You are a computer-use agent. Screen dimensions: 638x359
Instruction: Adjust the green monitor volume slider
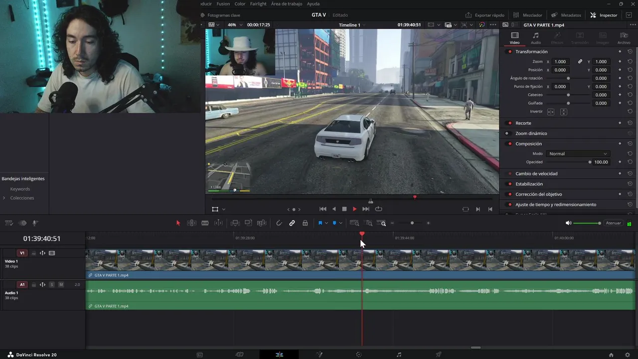(587, 223)
